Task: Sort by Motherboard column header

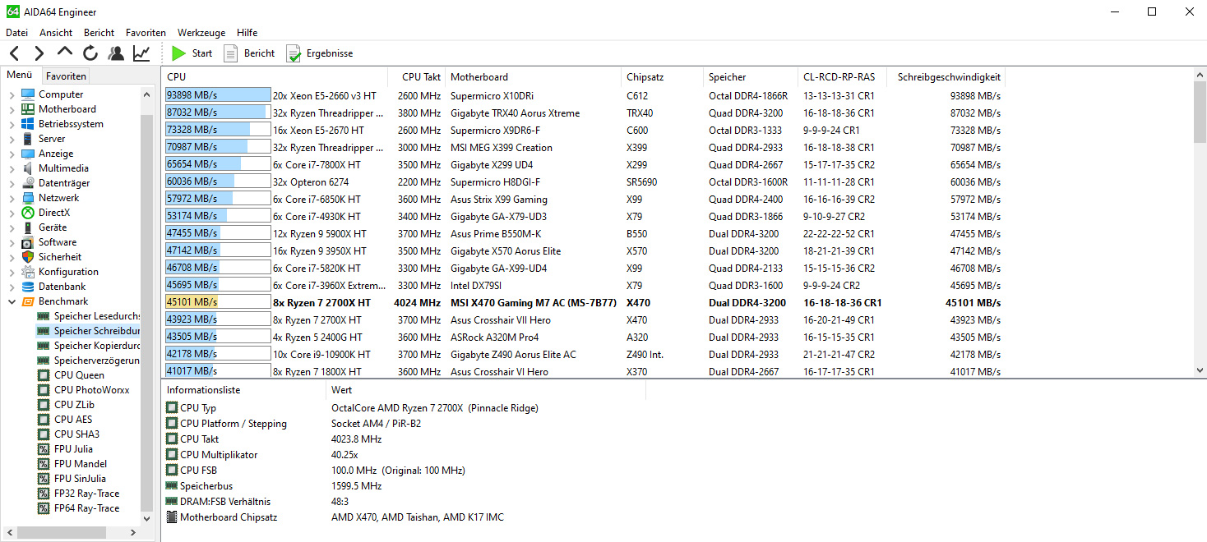Action: [x=534, y=77]
